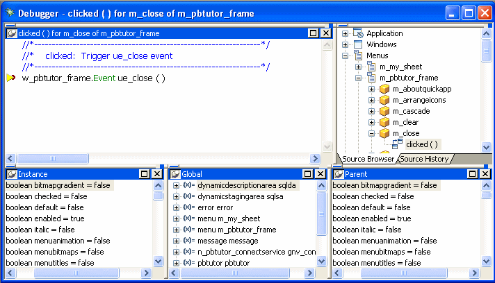Collapse the Menus node
Image resolution: width=495 pixels, height=283 pixels.
pyautogui.click(x=345, y=55)
